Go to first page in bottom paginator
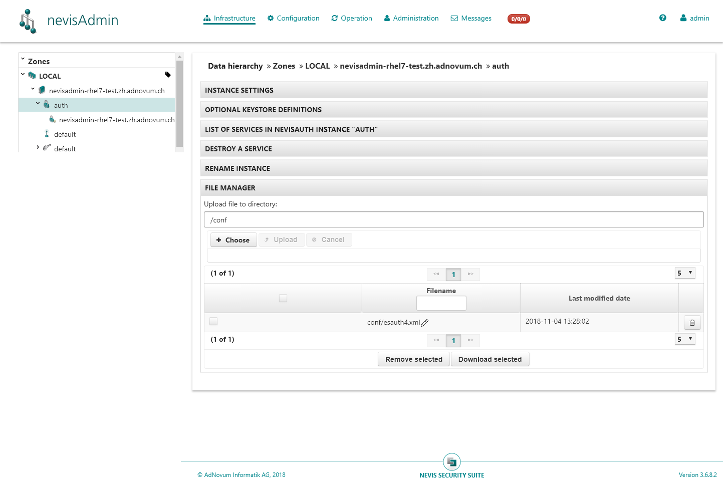This screenshot has width=723, height=481. pyautogui.click(x=436, y=340)
